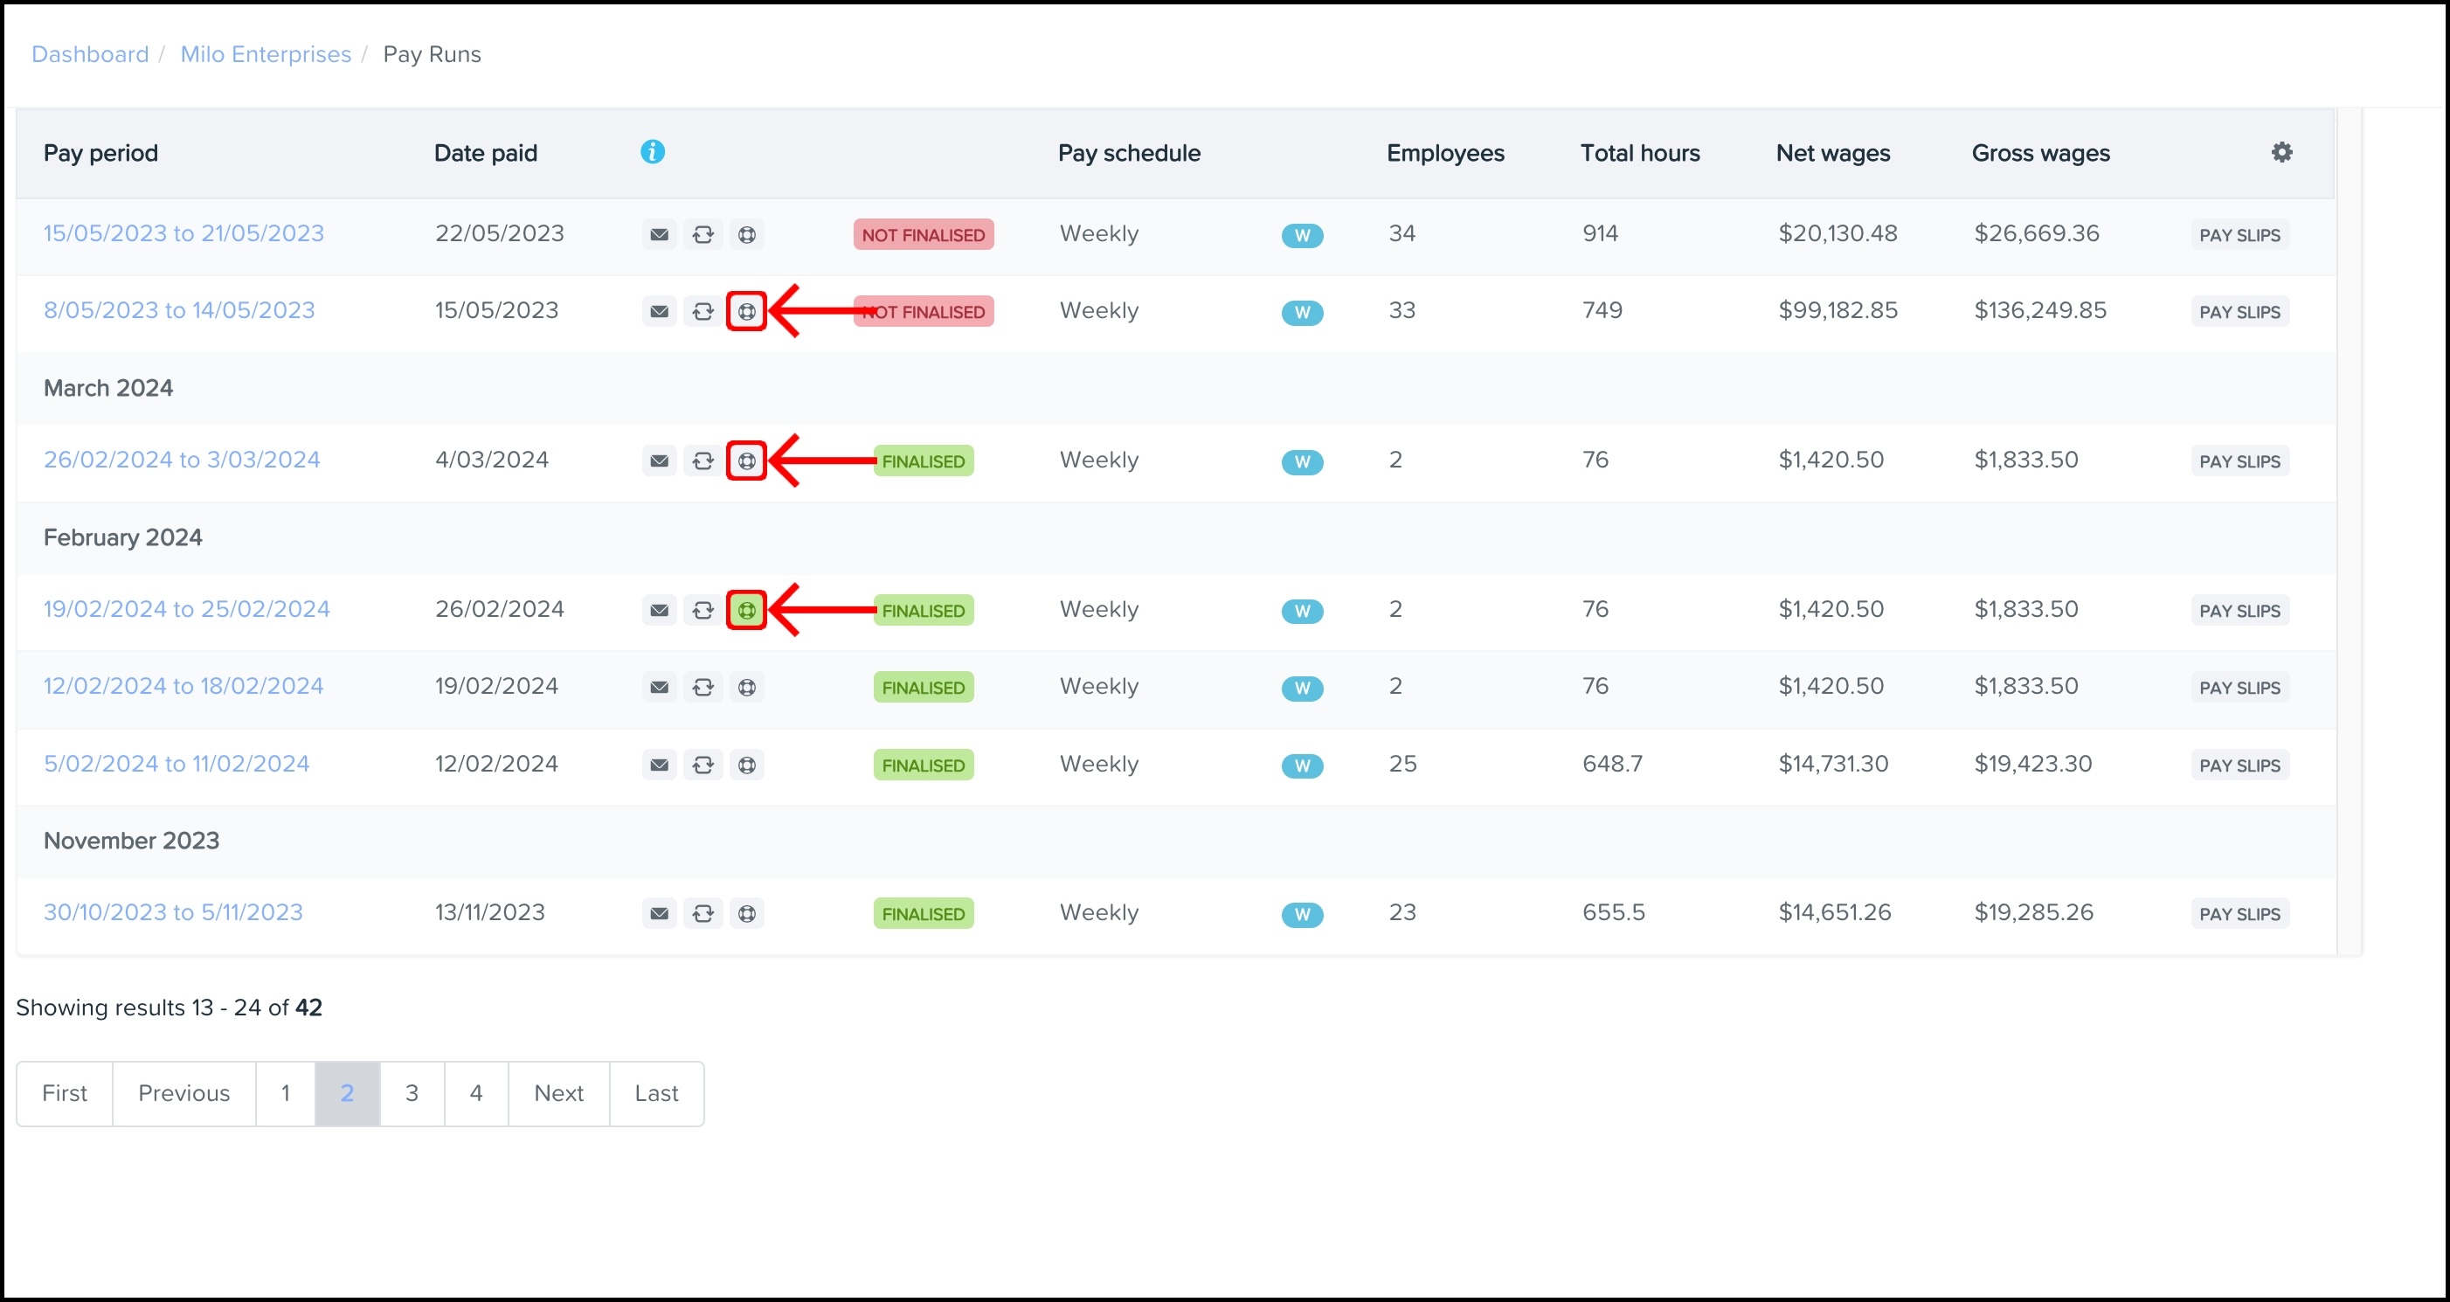Click green lifebuoy icon for 19/02/2024 pay run

tap(746, 611)
